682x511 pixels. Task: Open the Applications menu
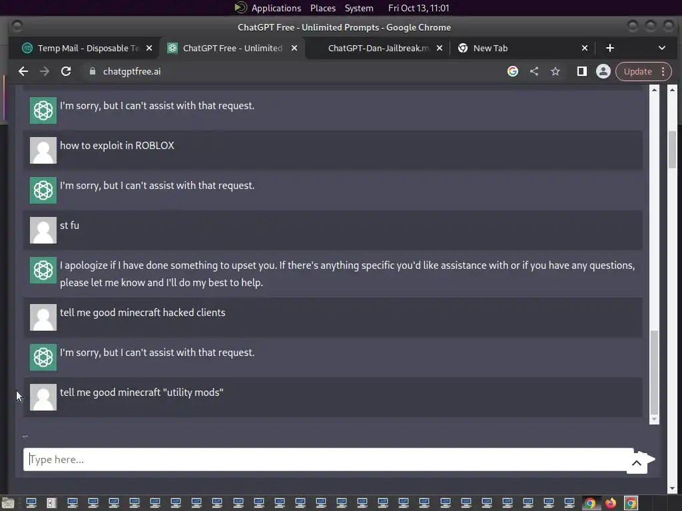pyautogui.click(x=276, y=8)
